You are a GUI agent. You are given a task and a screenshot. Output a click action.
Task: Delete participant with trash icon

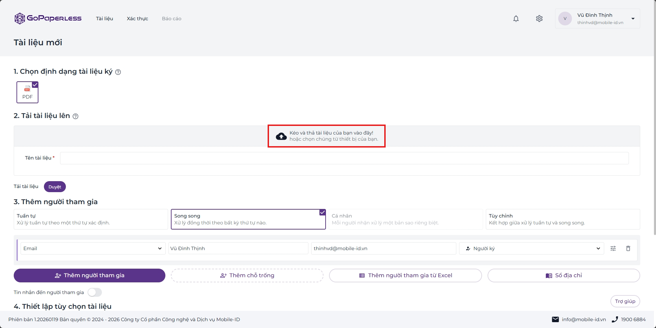[x=628, y=248]
